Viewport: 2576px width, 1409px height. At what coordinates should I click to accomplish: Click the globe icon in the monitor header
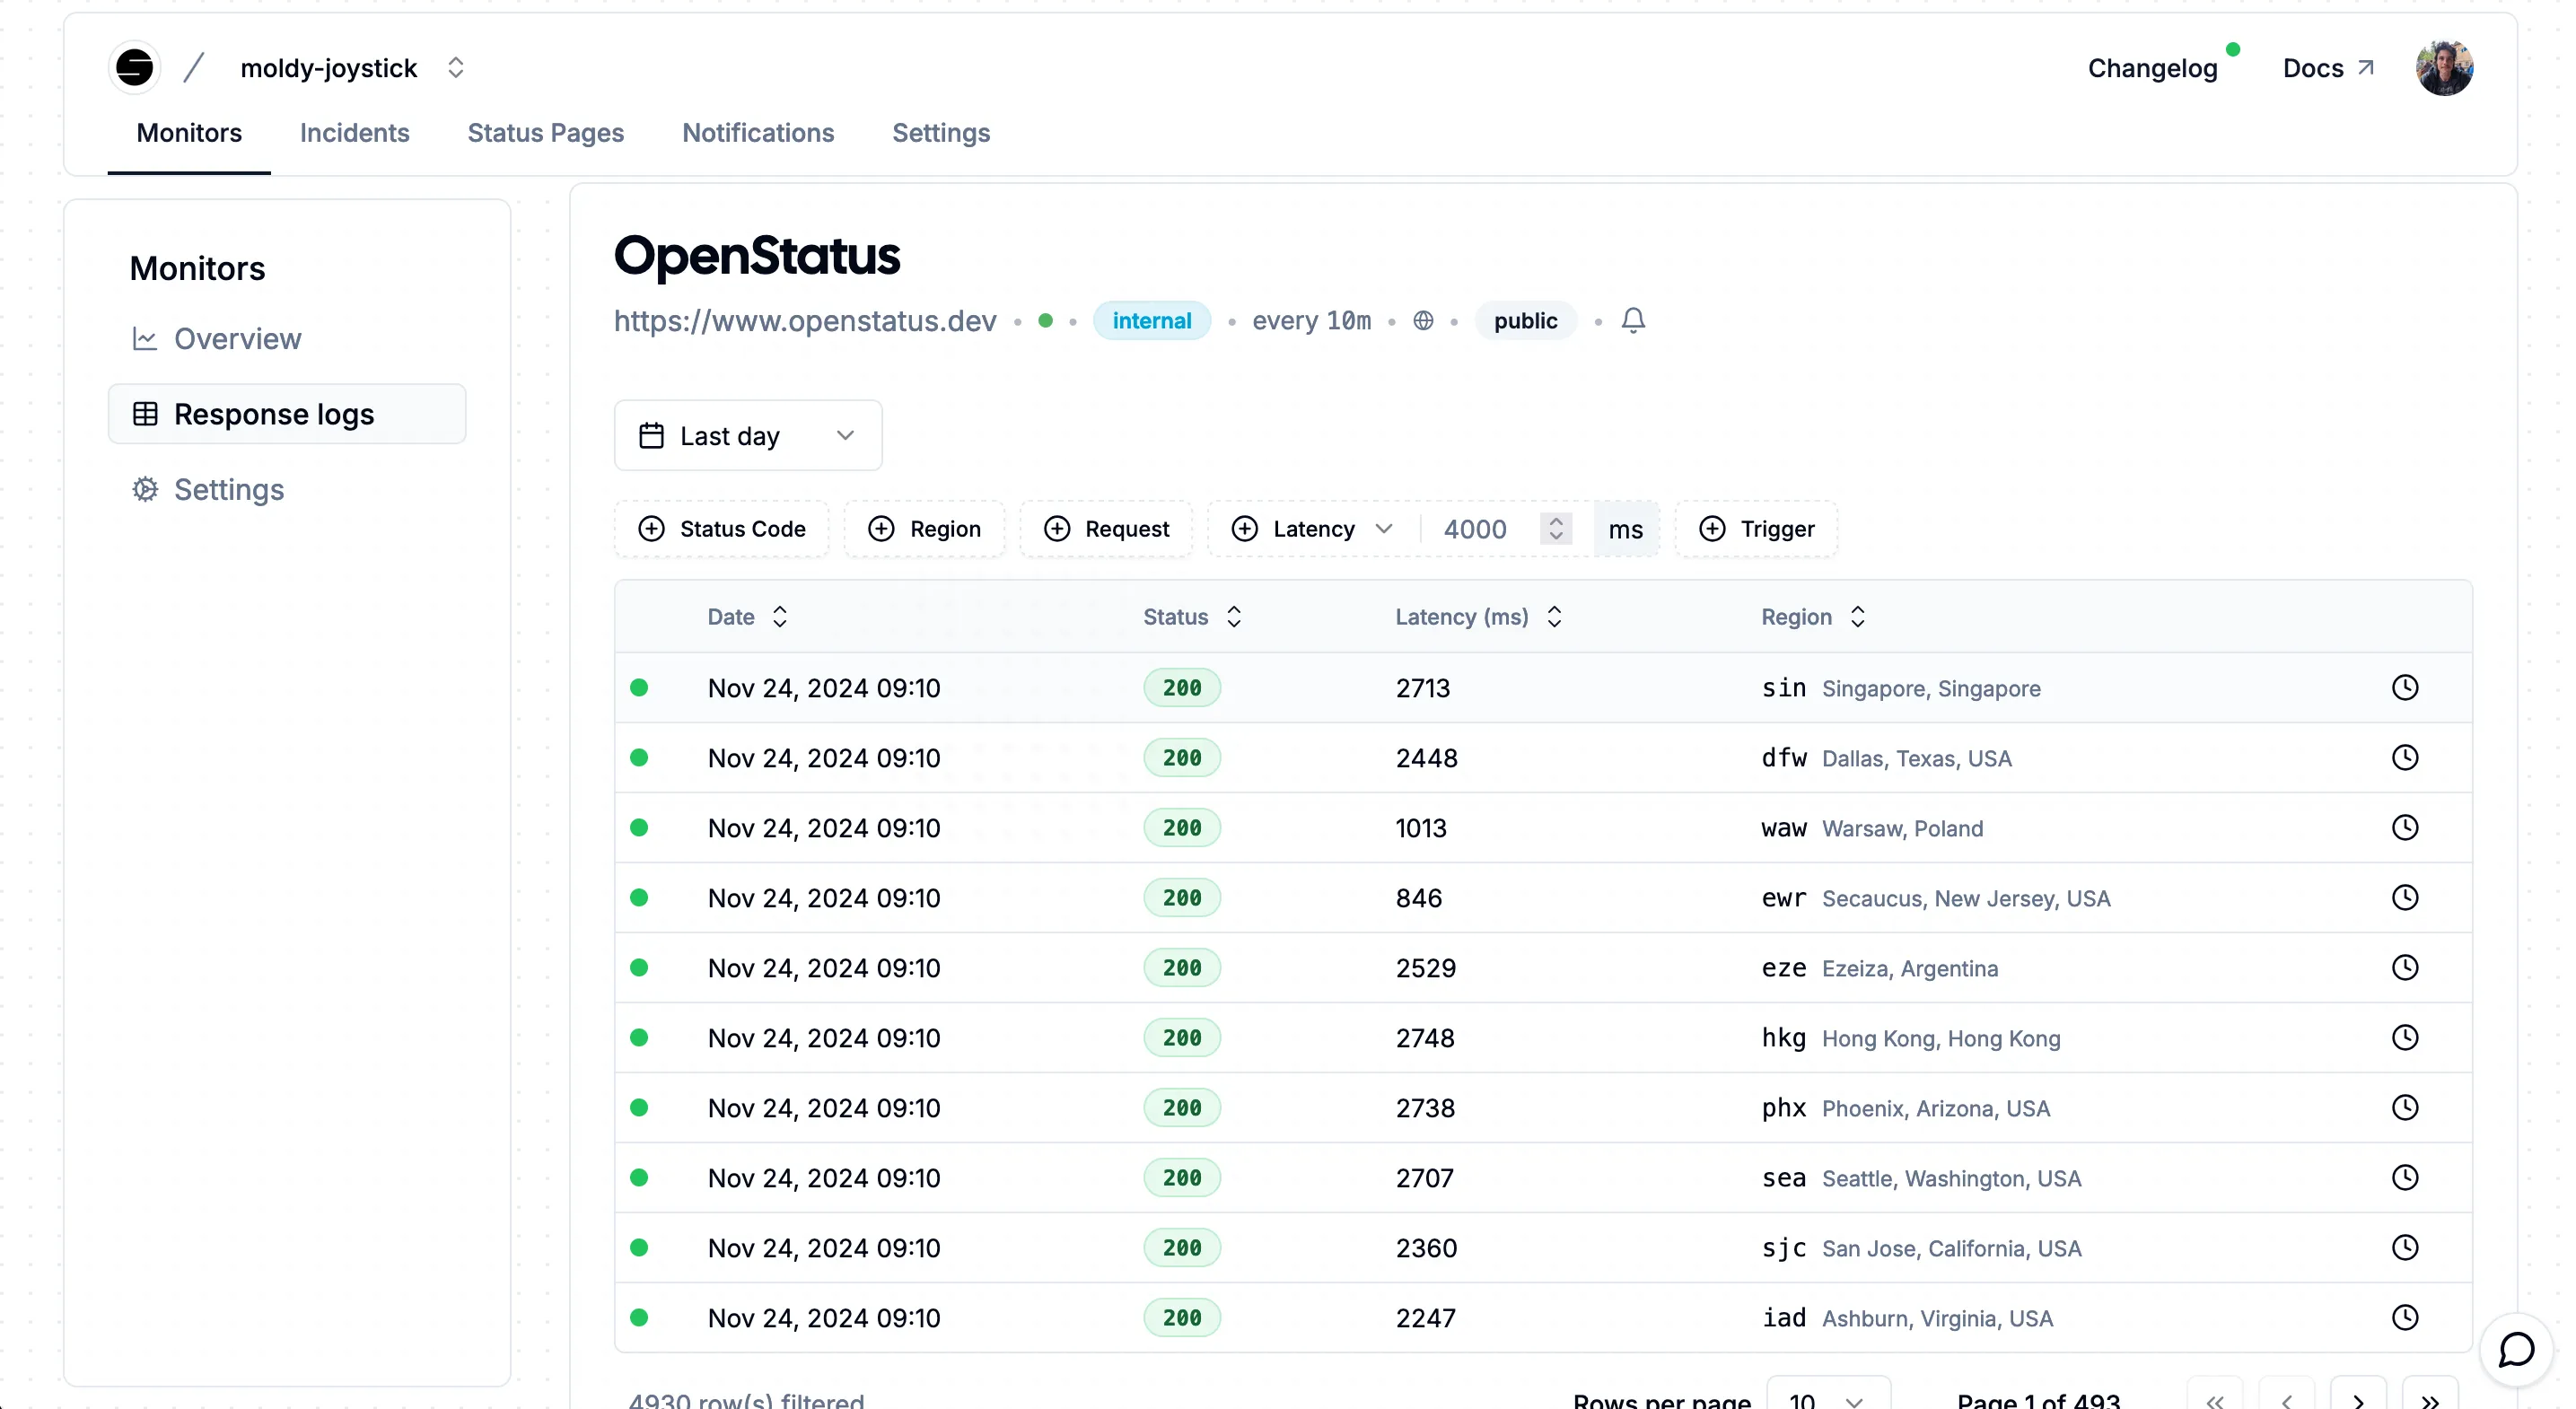click(1424, 320)
